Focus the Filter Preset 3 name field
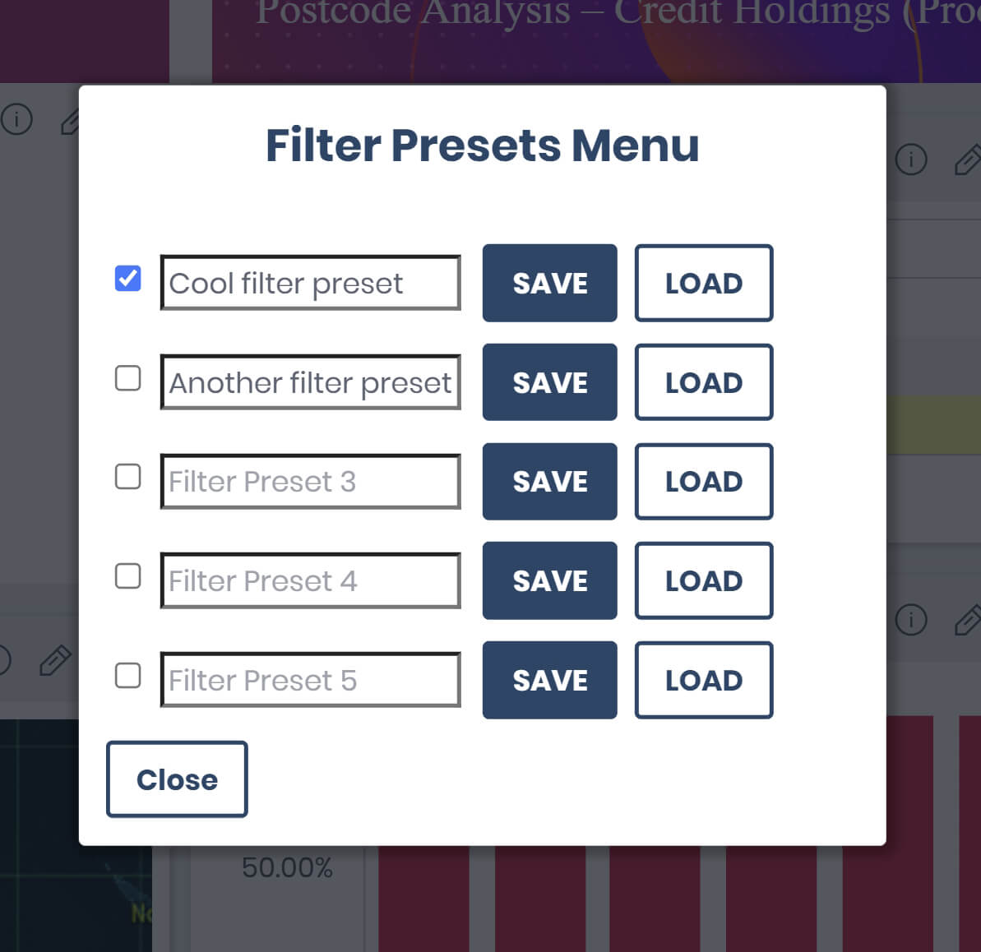Viewport: 981px width, 952px height. 310,482
